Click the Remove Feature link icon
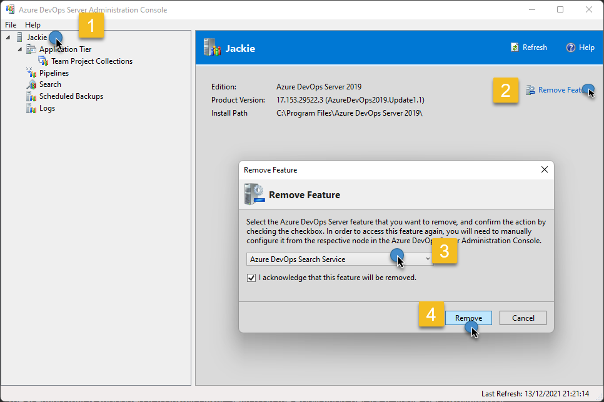The width and height of the screenshot is (604, 402). click(x=530, y=90)
